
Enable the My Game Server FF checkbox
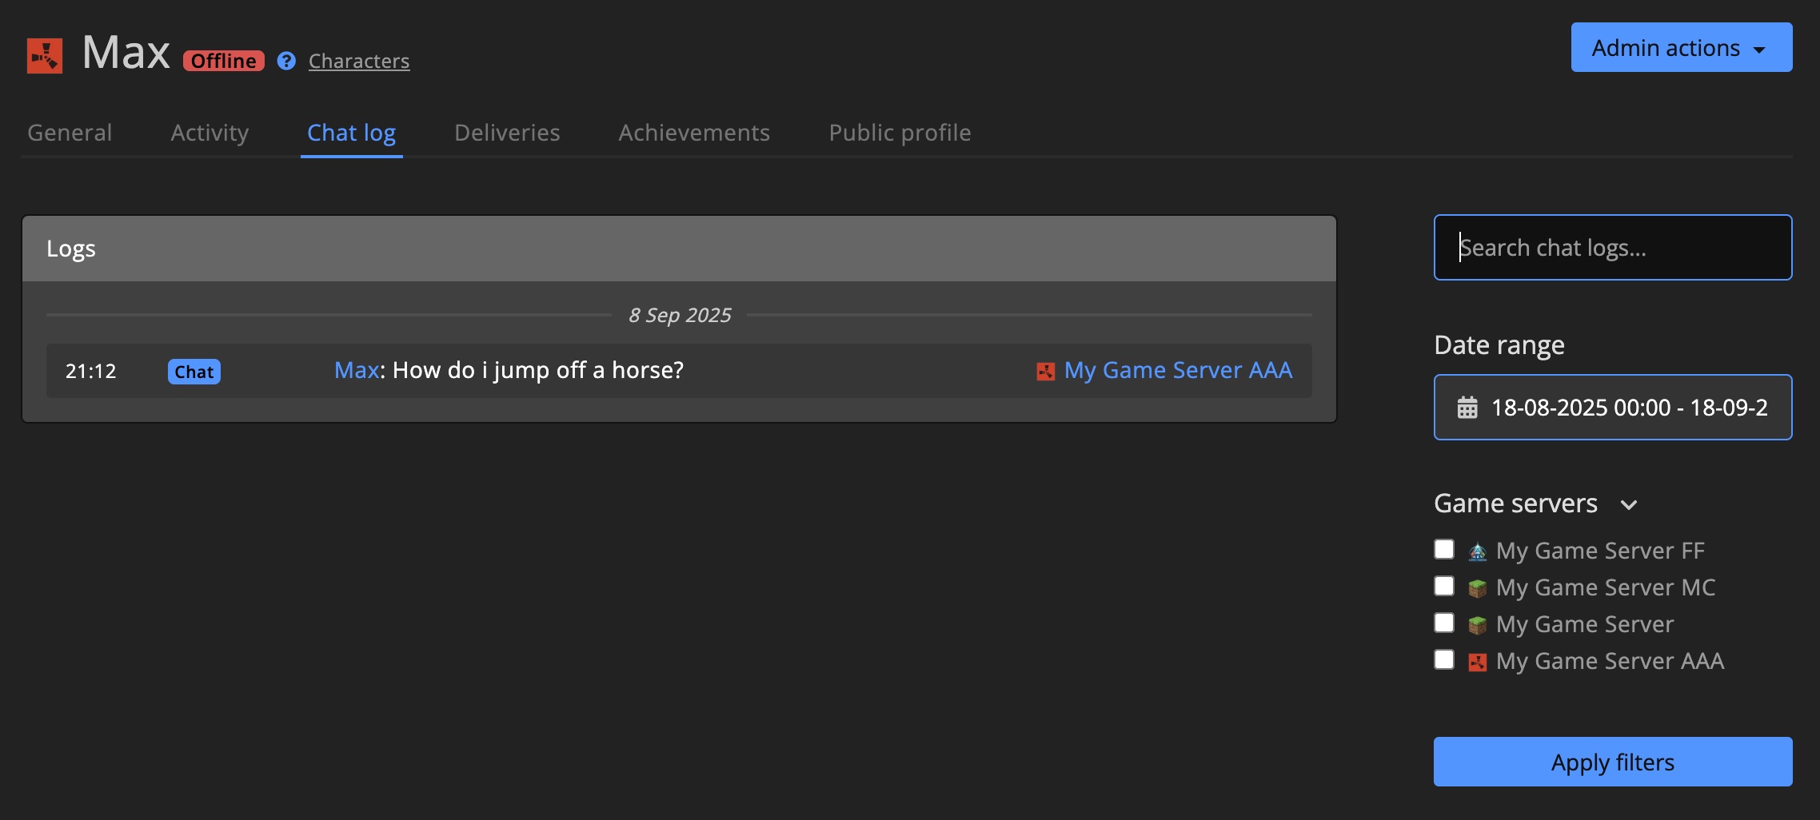coord(1444,550)
